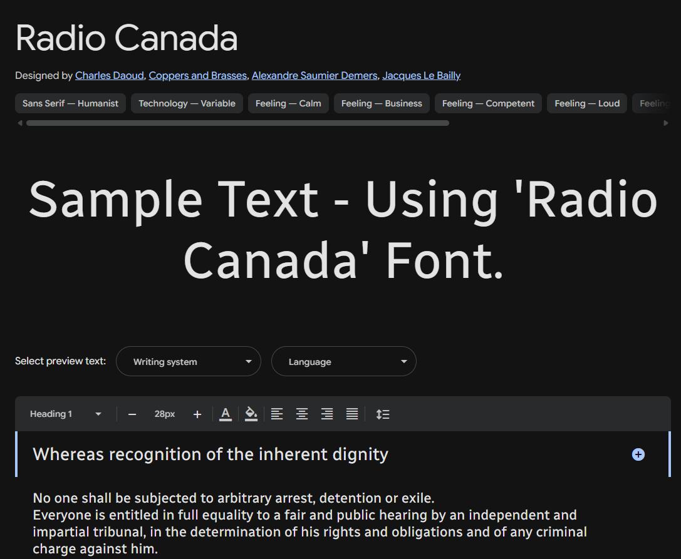Open the text color picker

(226, 414)
